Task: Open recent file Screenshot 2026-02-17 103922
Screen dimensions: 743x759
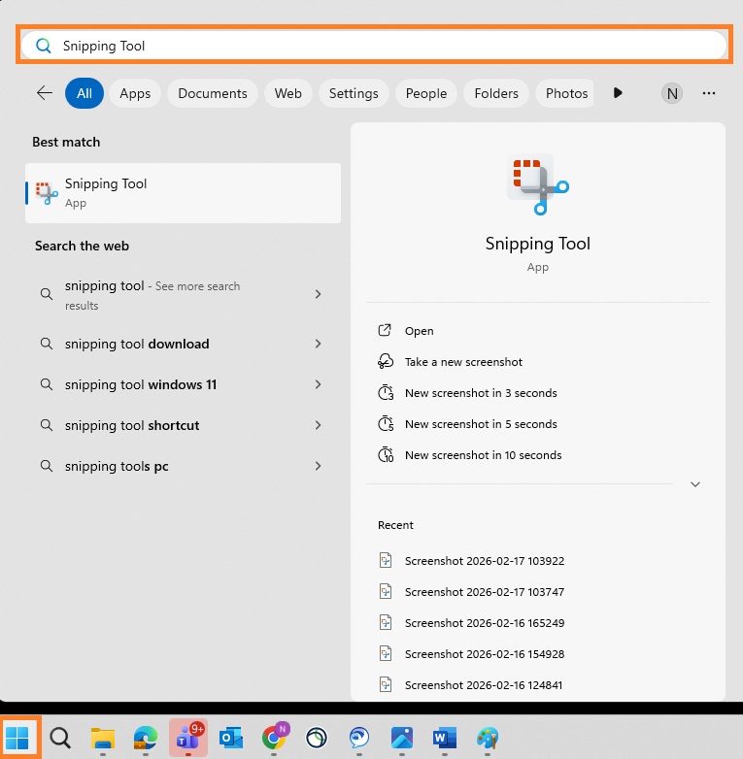Action: pos(484,561)
